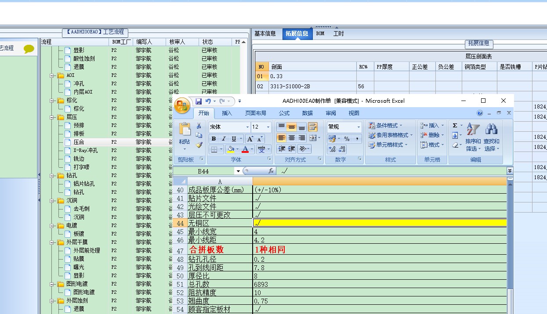
Task: Align text to bottom of cell
Action: (302, 127)
